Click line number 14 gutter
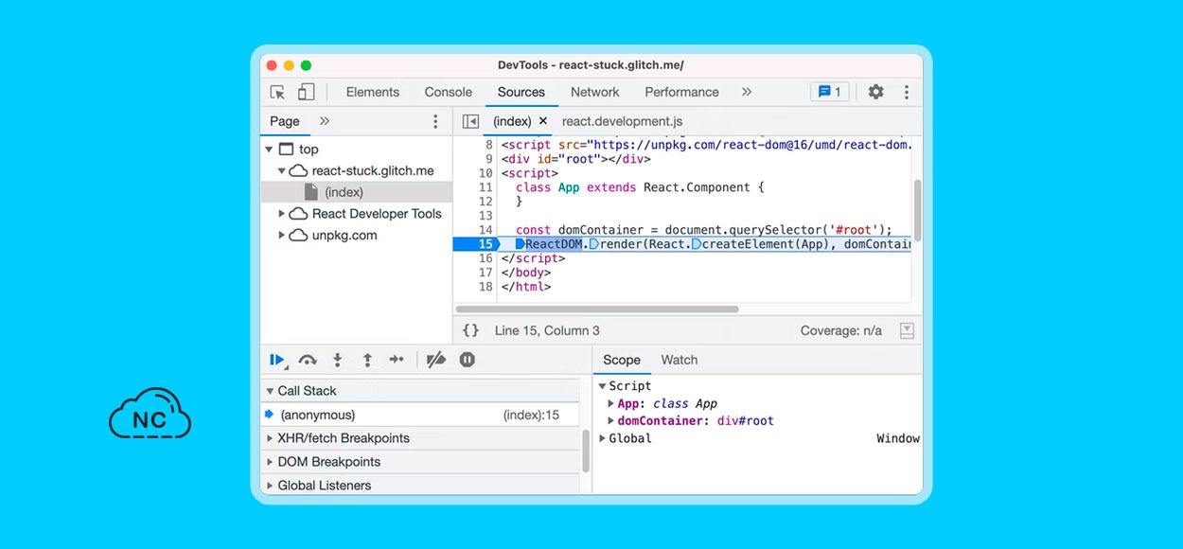This screenshot has height=549, width=1183. click(x=486, y=230)
